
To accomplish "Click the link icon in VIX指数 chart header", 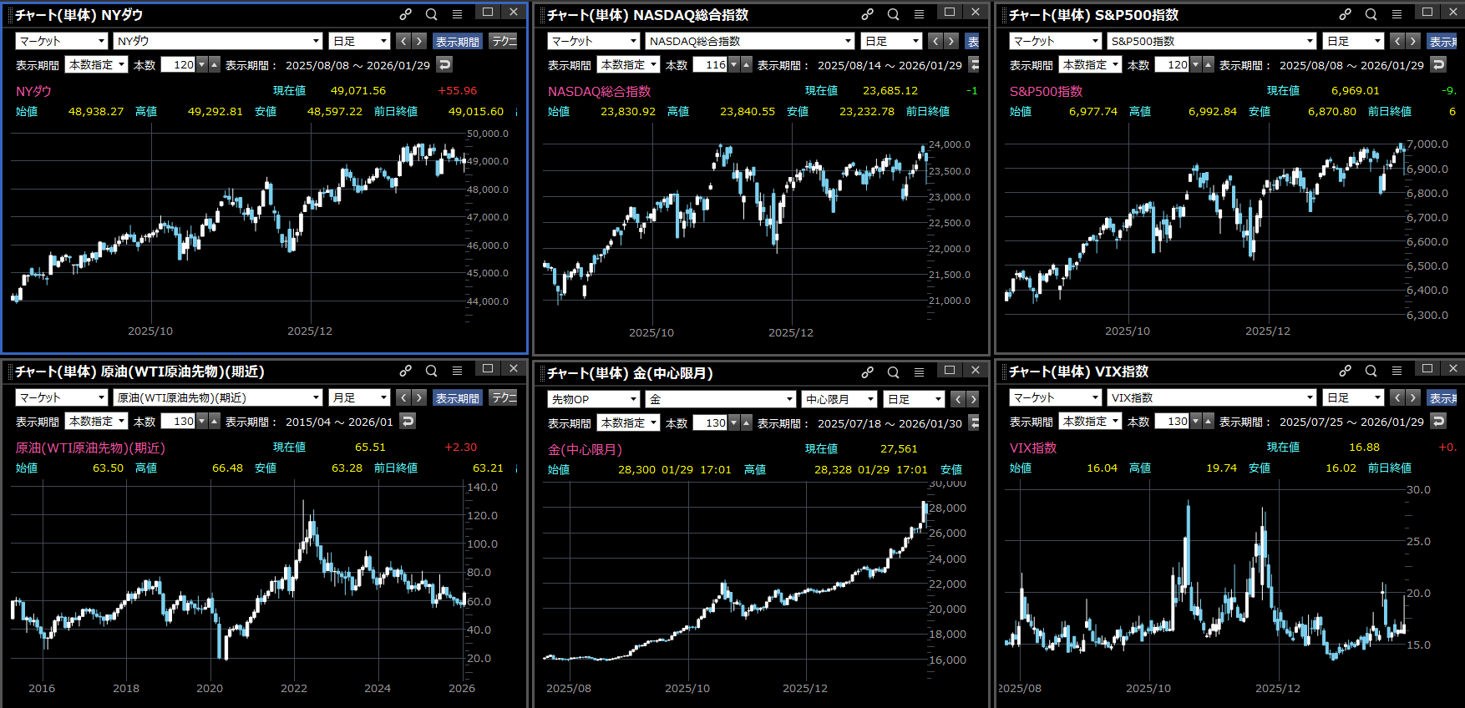I will click(x=1345, y=371).
